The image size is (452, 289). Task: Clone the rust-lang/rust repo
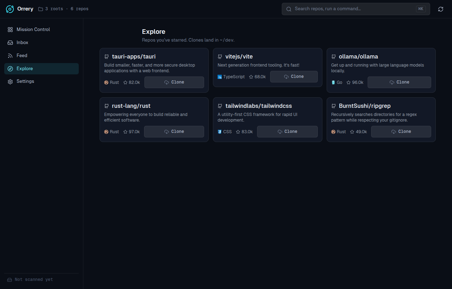[x=174, y=131]
